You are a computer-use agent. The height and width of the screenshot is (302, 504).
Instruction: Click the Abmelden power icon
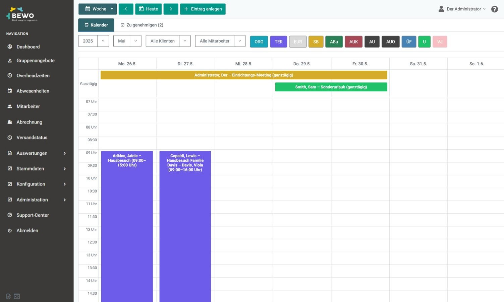click(x=10, y=230)
